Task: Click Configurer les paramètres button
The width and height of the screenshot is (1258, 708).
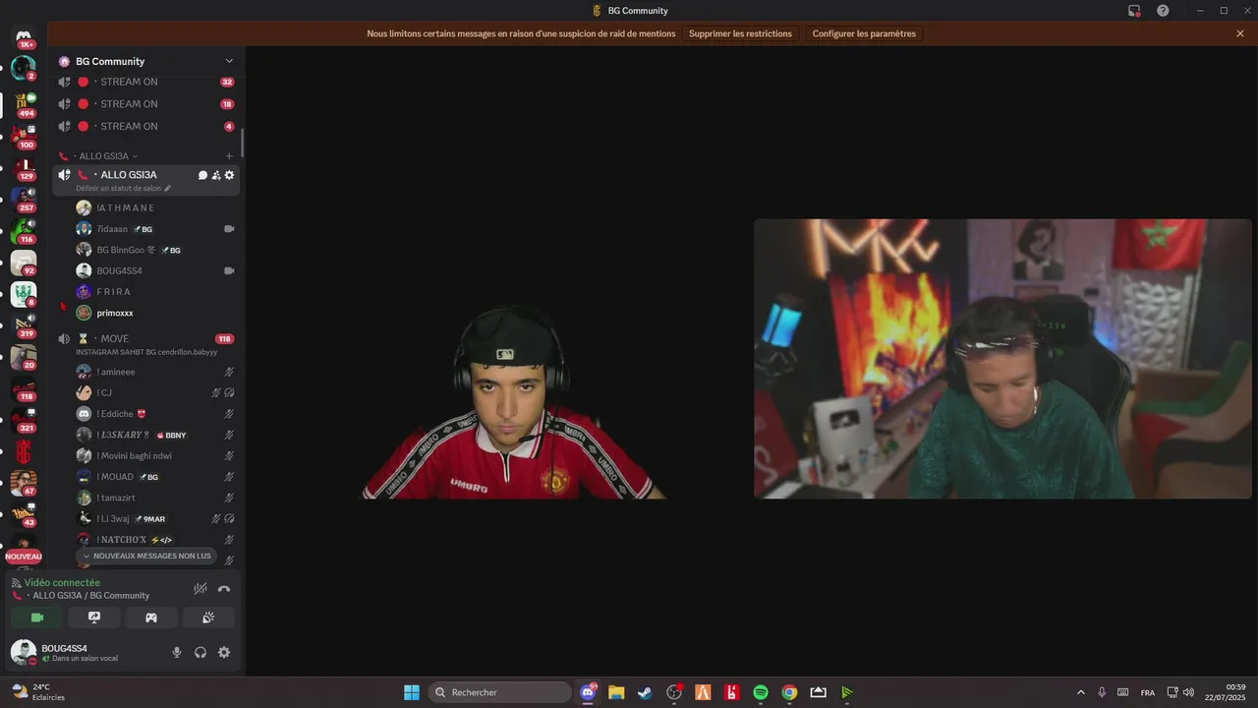Action: coord(864,33)
